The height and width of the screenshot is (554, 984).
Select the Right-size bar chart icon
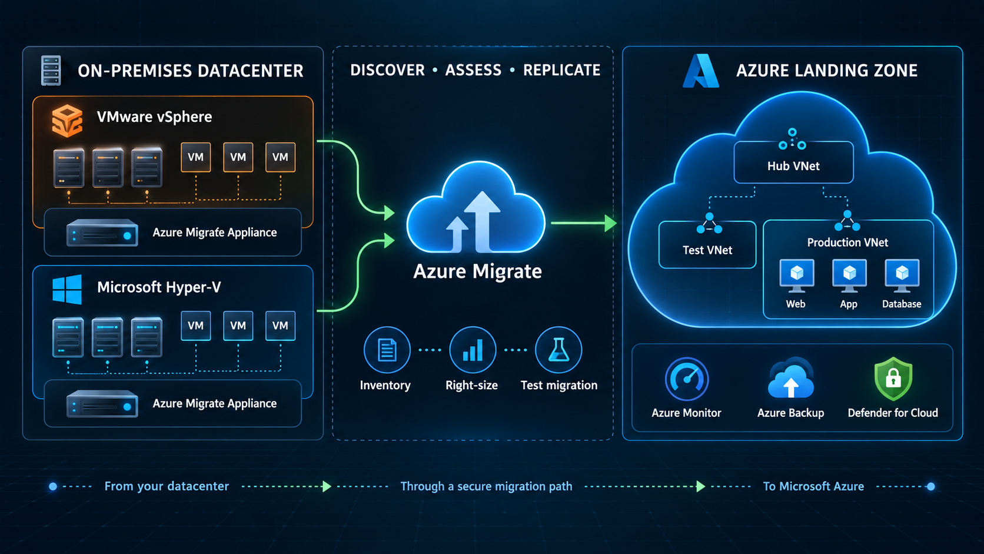473,350
